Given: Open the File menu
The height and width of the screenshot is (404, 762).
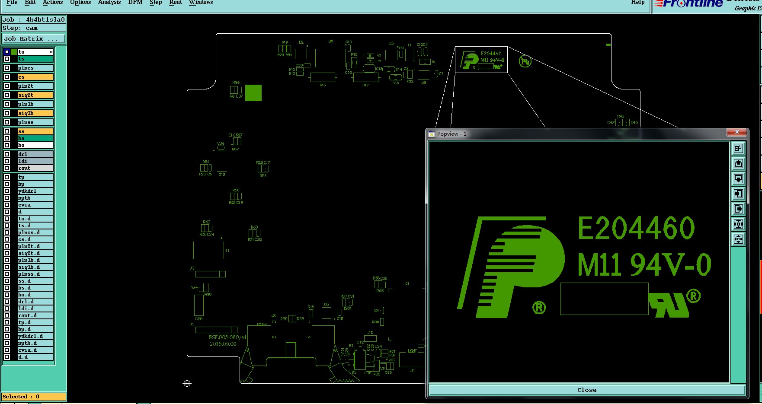Looking at the screenshot, I should (x=12, y=3).
